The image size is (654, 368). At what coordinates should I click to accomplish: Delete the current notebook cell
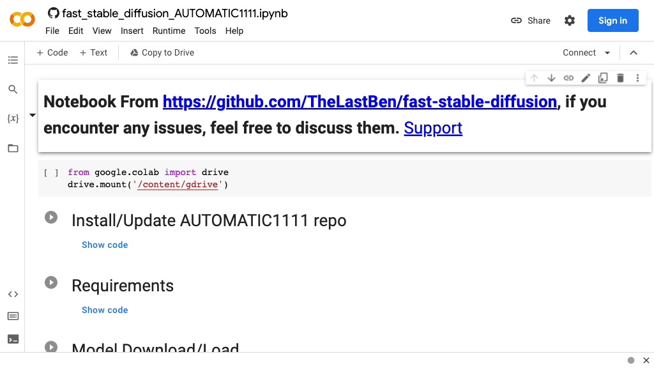coord(620,77)
